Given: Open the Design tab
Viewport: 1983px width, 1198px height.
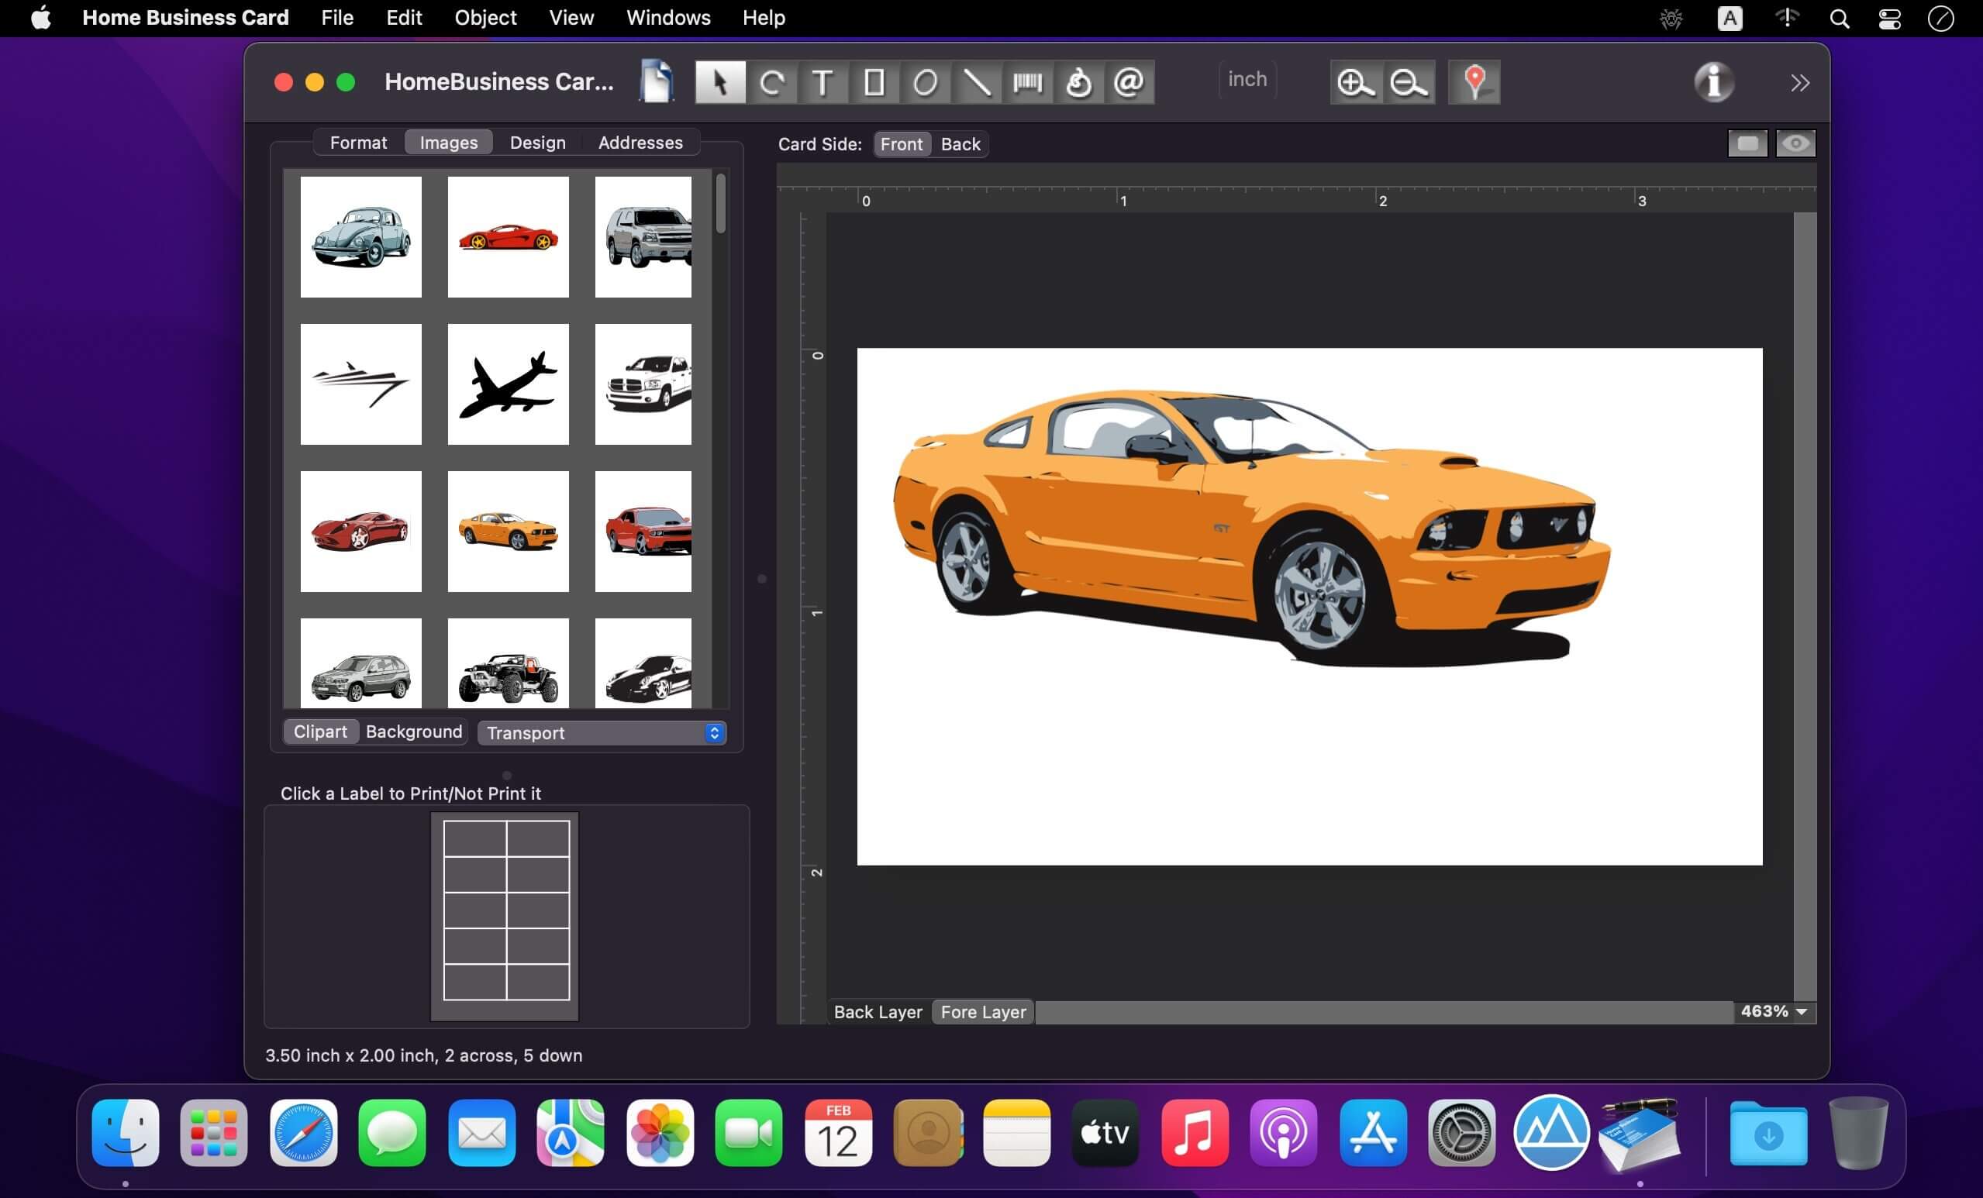Looking at the screenshot, I should click(x=537, y=143).
